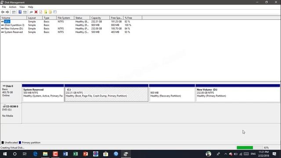
Task: Click the network icon in system tray
Action: coord(241,154)
